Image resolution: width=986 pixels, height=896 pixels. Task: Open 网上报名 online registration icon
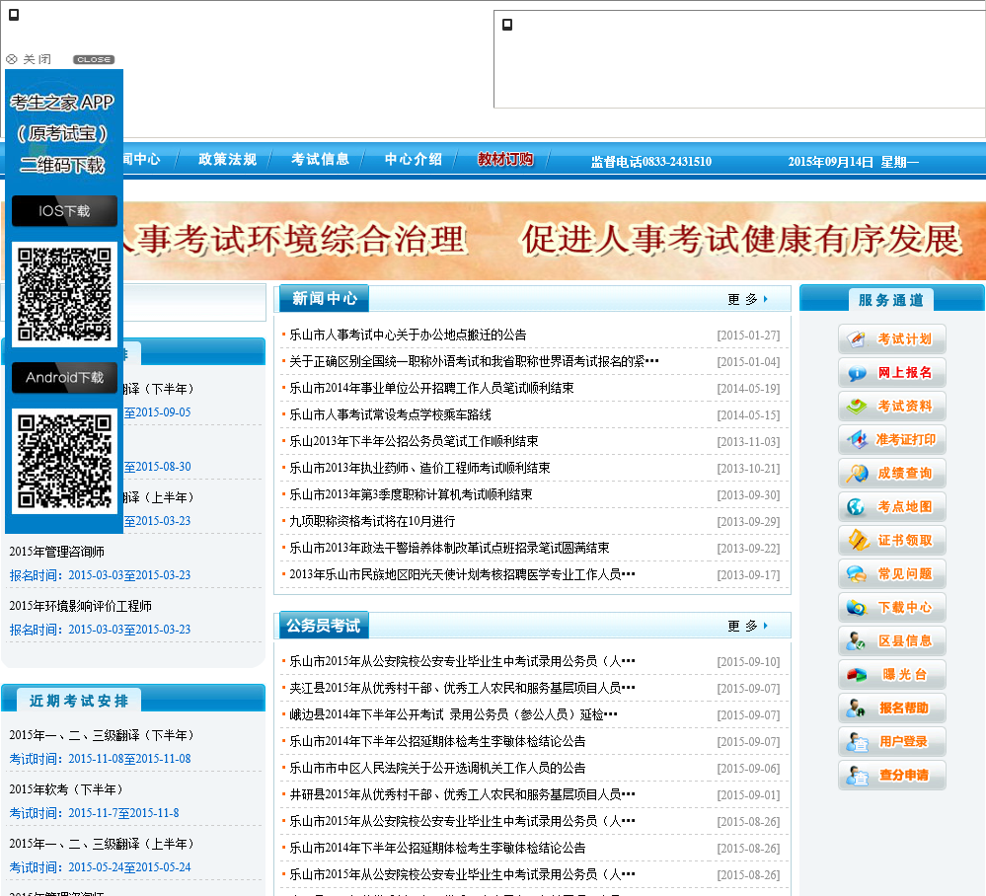891,373
